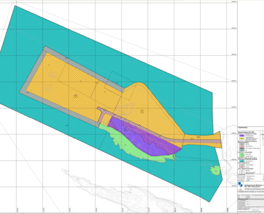The height and width of the screenshot is (214, 264).
Task: Click the dashed boundary line legend symbol
Action: pos(242,170)
